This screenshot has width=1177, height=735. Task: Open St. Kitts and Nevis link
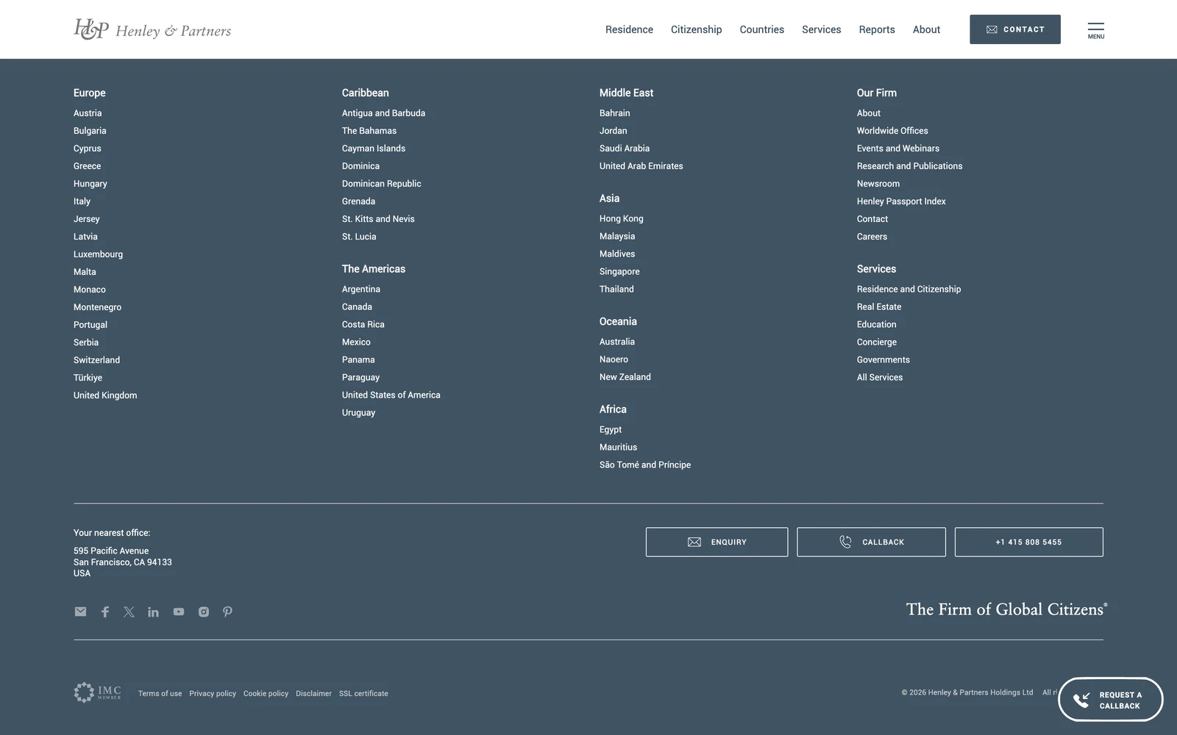378,219
